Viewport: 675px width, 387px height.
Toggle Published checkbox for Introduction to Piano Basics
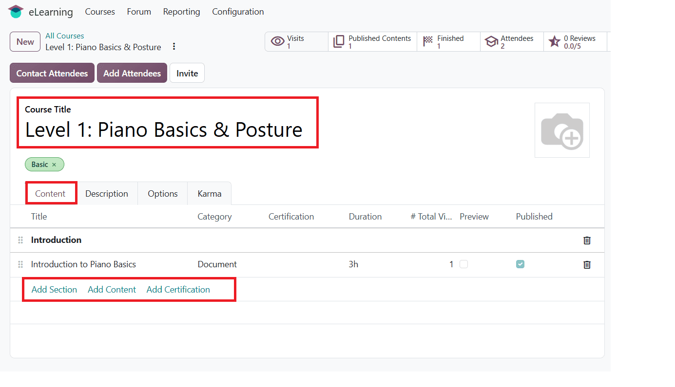pos(521,264)
